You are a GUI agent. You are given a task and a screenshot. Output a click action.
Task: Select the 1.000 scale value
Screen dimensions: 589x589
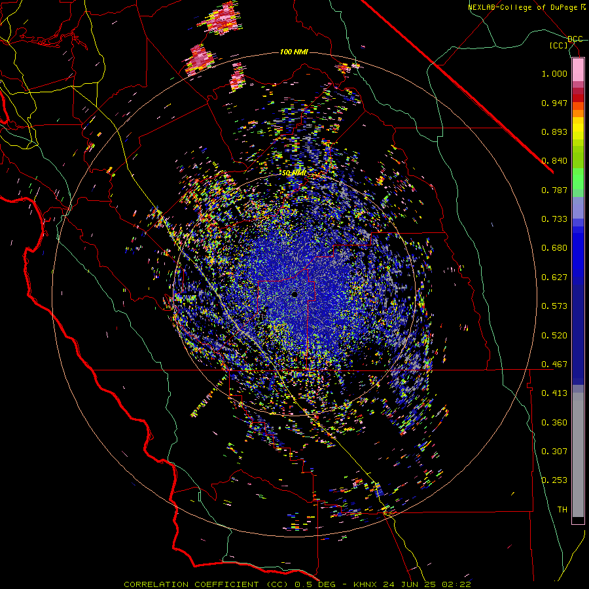(x=554, y=73)
